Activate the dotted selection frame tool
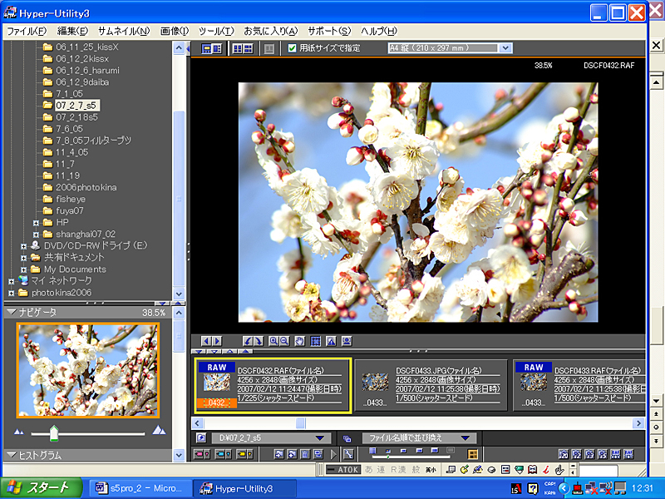This screenshot has width=665, height=499. tap(316, 341)
